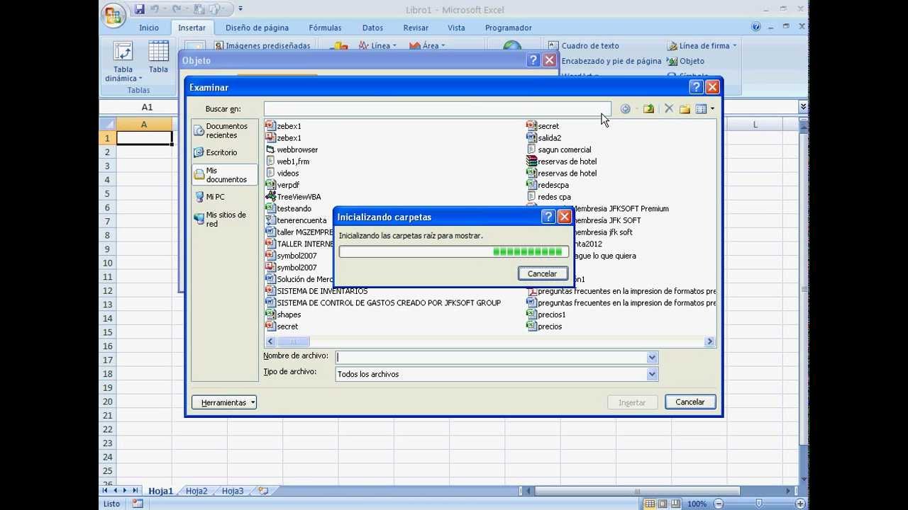Switch to Normal view in status bar

coord(650,504)
